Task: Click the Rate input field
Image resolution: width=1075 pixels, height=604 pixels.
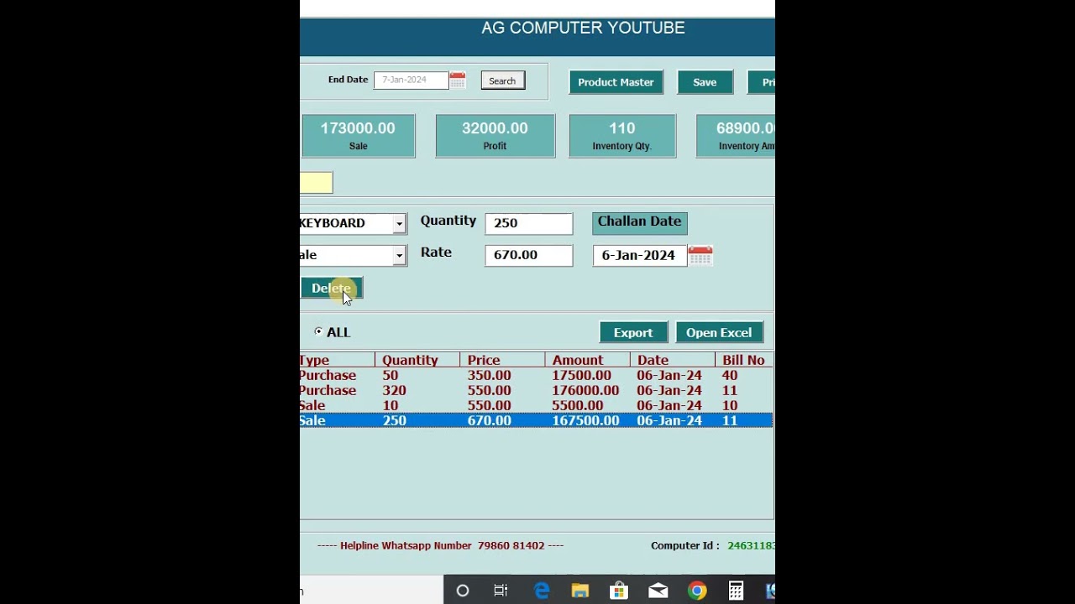Action: tap(528, 255)
